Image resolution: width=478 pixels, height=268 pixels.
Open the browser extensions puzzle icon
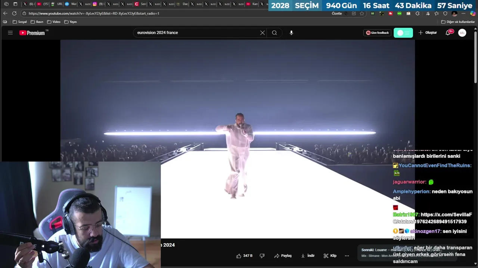coord(418,13)
